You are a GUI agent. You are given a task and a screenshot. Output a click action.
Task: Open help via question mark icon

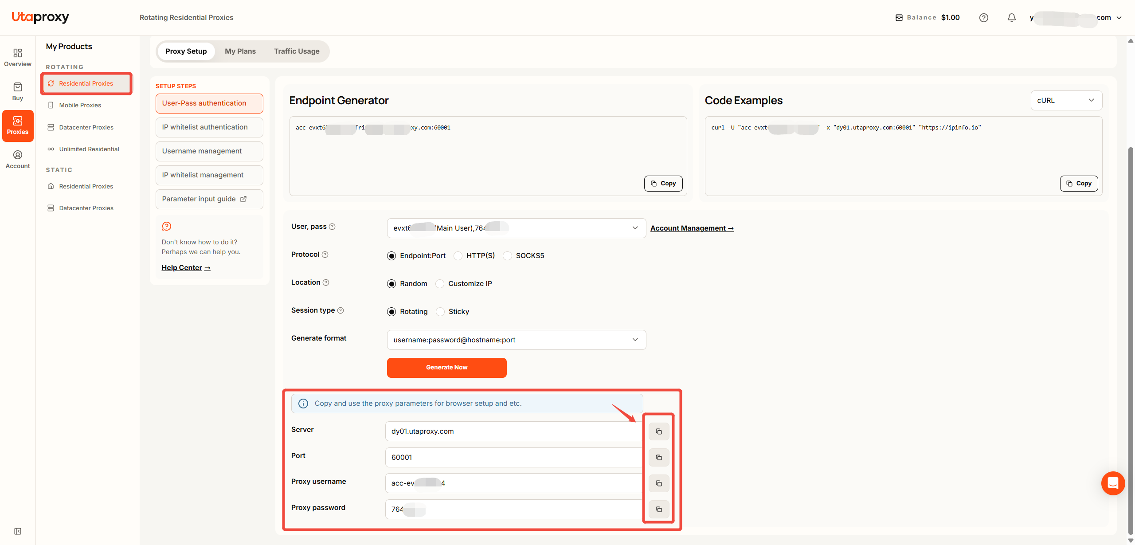pyautogui.click(x=984, y=18)
